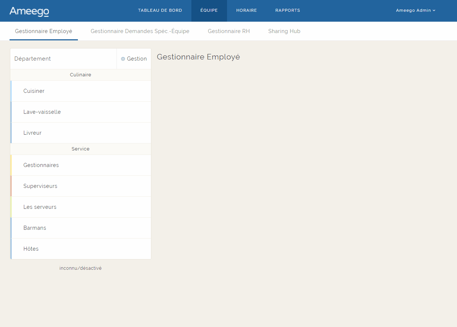Open the Rapports menu
The height and width of the screenshot is (327, 457).
tap(288, 10)
